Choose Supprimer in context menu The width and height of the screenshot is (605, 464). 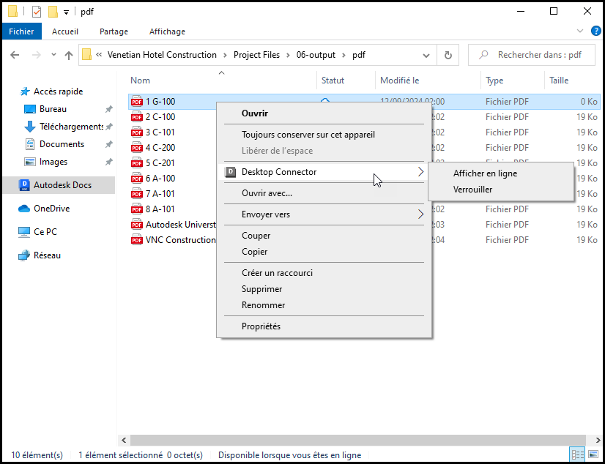click(324, 289)
